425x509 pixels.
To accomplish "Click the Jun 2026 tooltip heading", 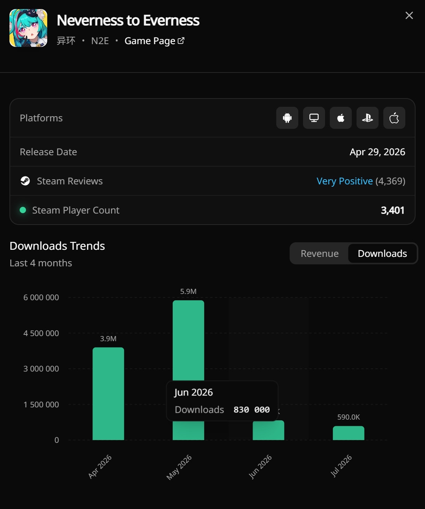I will coord(194,392).
